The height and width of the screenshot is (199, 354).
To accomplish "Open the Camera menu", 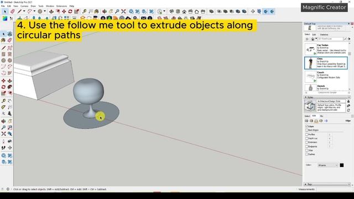I will pyautogui.click(x=24, y=6).
